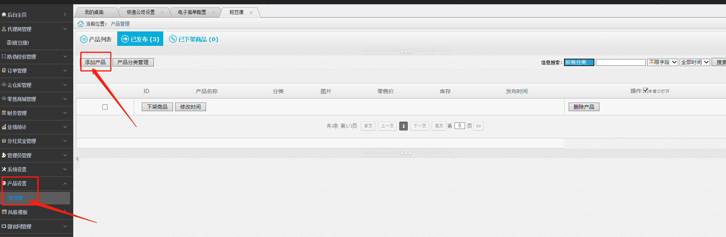Close the 快递公司设置 tab
Viewport: 726px width, 237px height.
(x=162, y=12)
